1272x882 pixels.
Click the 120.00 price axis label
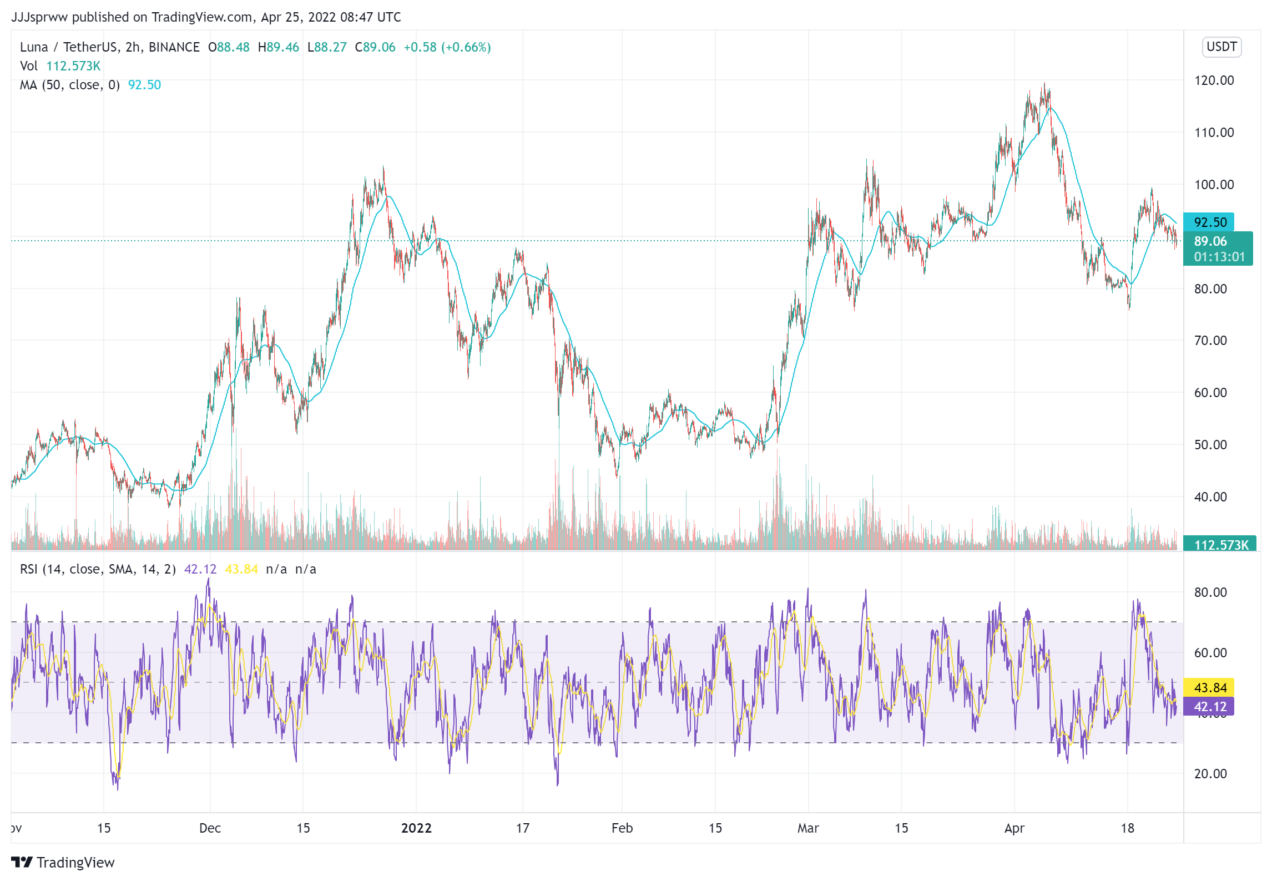(1214, 80)
